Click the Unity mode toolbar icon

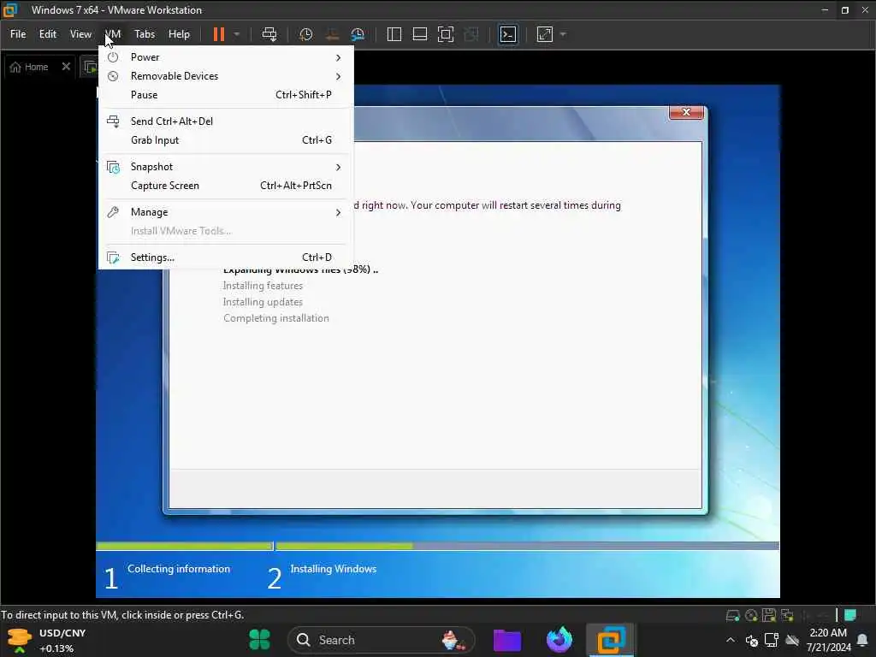pyautogui.click(x=471, y=34)
